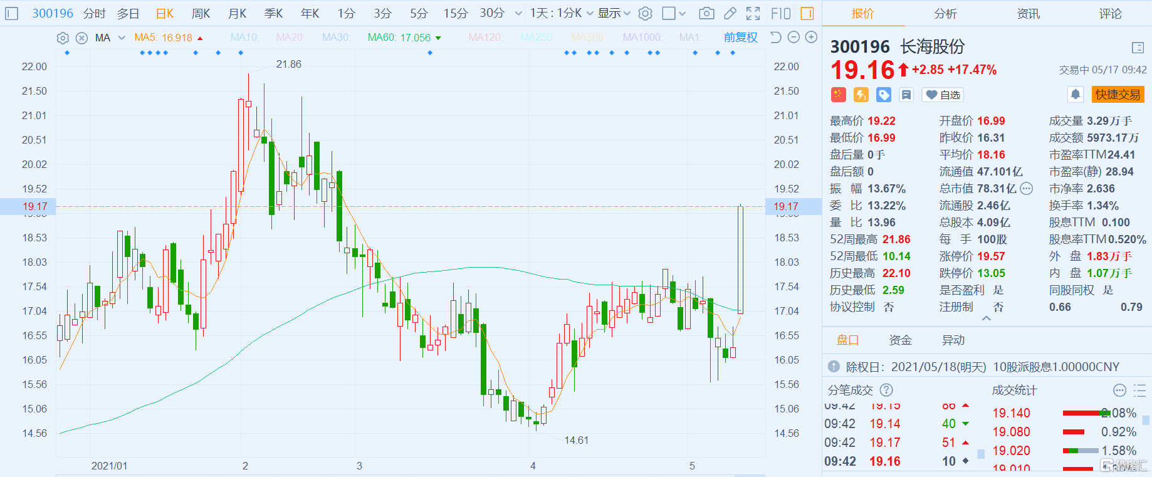The image size is (1152, 477).
Task: Switch to 分时 intraday chart
Action: click(x=95, y=13)
